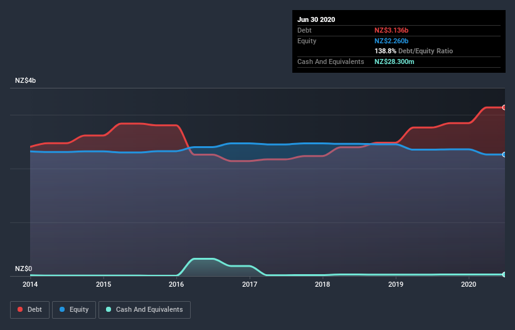The height and width of the screenshot is (330, 515).
Task: Toggle the Cash And Equivalents legend button
Action: (144, 310)
